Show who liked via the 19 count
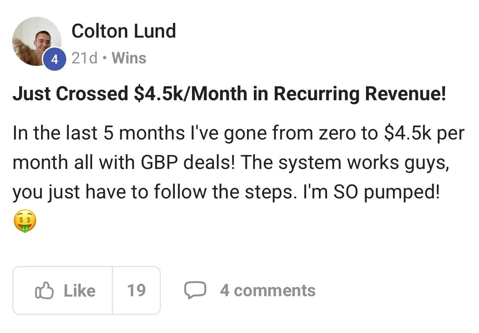This screenshot has height=333, width=479. pyautogui.click(x=136, y=290)
